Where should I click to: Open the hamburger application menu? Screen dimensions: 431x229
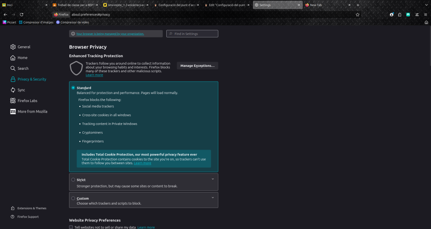426,14
